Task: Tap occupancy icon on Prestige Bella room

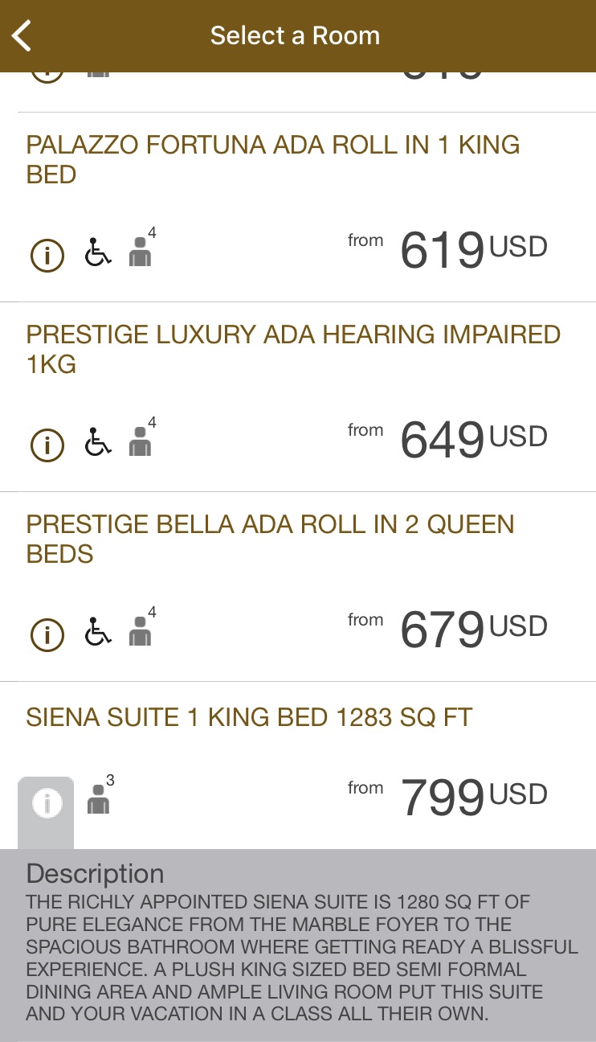Action: click(x=141, y=631)
